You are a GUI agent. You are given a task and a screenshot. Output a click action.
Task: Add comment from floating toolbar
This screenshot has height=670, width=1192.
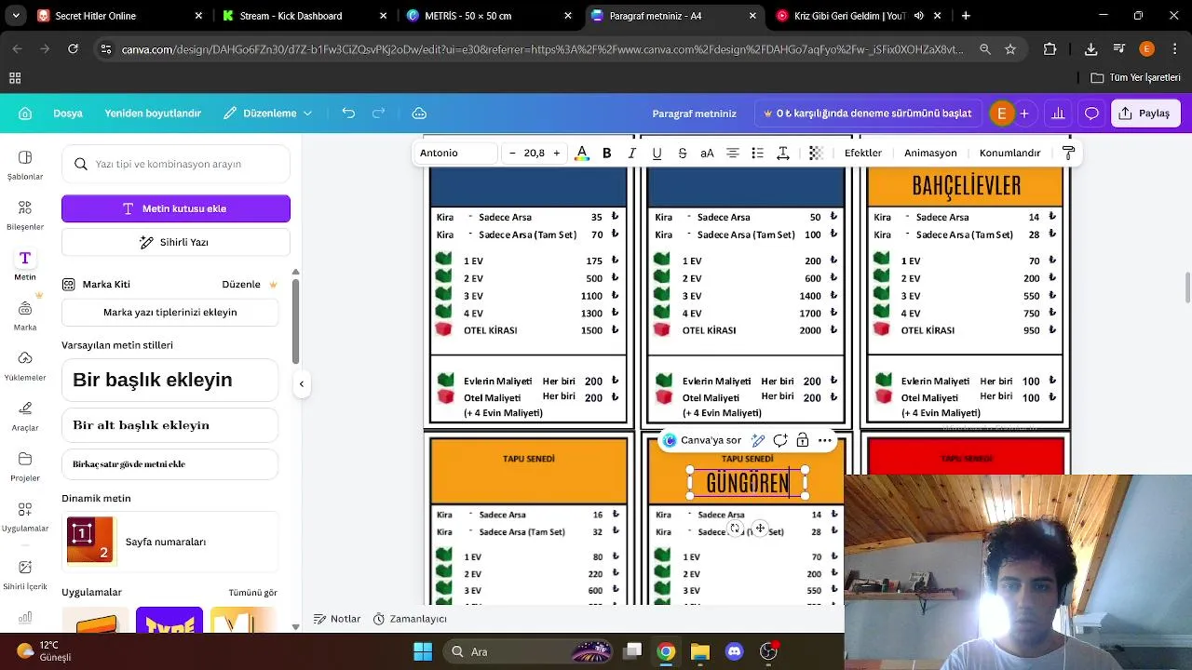tap(780, 440)
